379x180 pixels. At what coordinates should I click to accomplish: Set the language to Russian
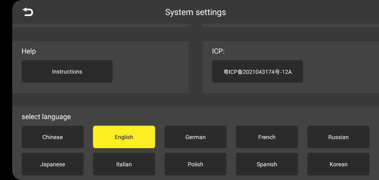pos(338,137)
